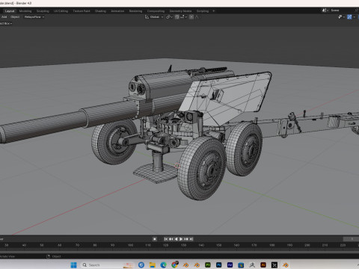Switch to the Shading workspace tab
Screen dimensions: 359x269
click(x=100, y=11)
